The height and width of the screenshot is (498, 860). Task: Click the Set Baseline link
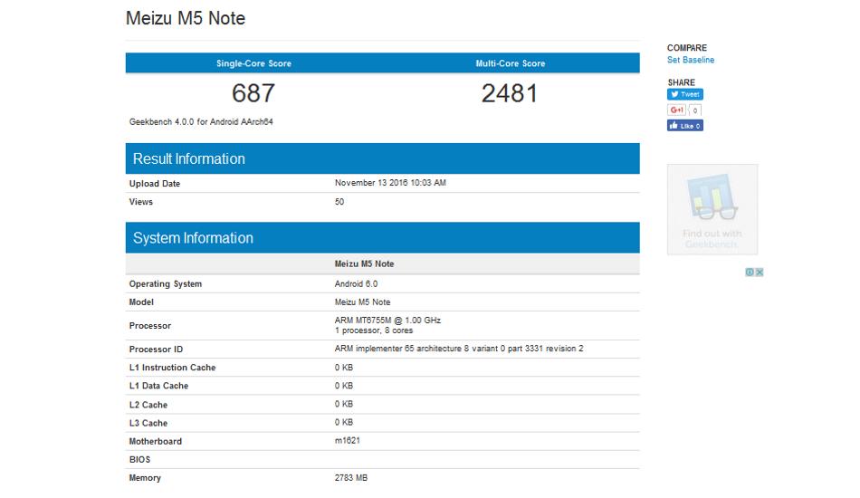(x=691, y=60)
